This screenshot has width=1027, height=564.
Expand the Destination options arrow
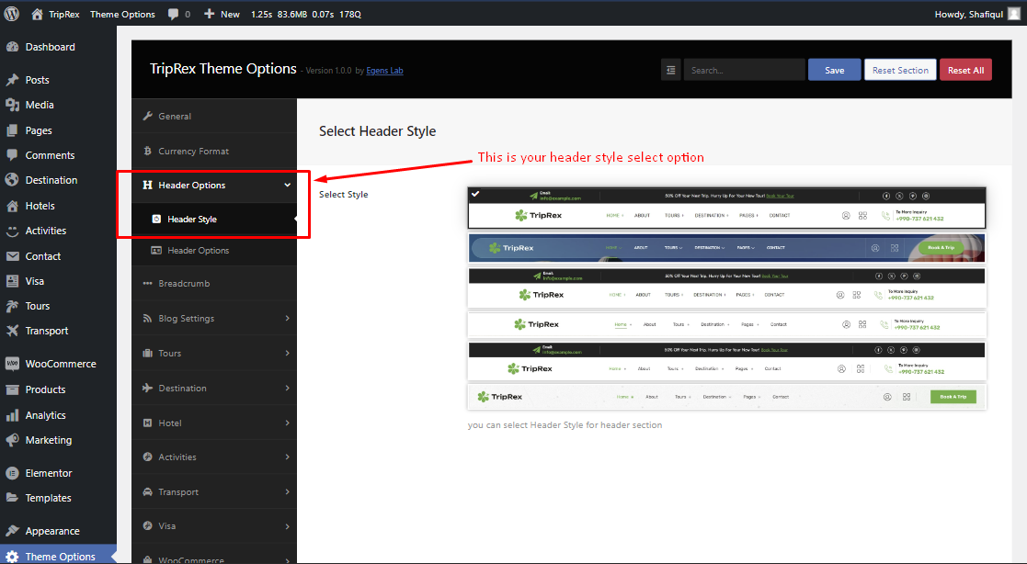tap(287, 388)
